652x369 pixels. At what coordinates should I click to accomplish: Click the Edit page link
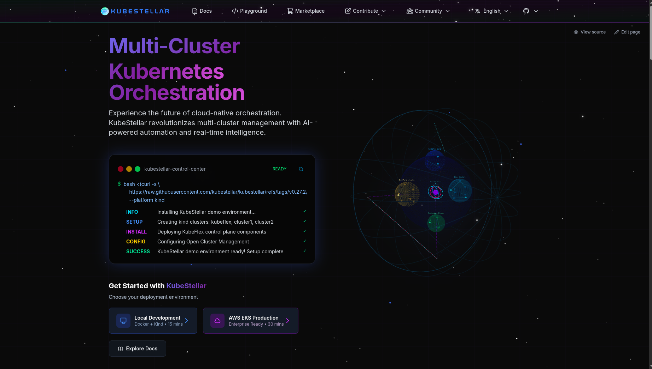627,32
